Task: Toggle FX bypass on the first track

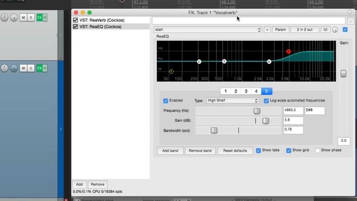Action: pyautogui.click(x=45, y=17)
